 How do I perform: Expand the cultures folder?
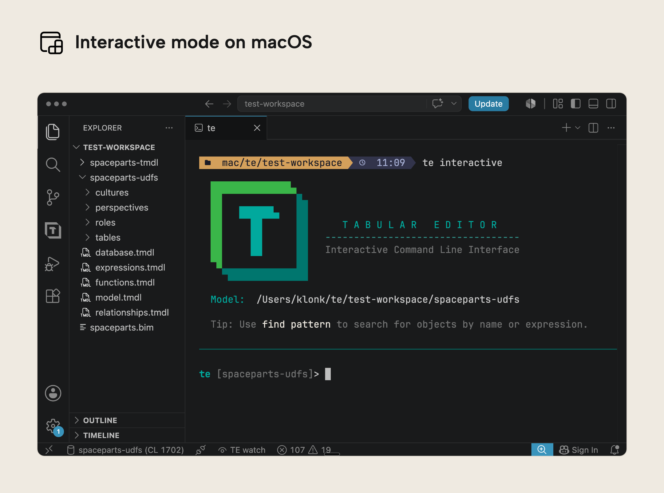click(127, 192)
